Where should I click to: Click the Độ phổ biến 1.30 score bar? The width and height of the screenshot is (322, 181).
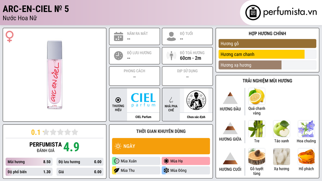coord(29,172)
